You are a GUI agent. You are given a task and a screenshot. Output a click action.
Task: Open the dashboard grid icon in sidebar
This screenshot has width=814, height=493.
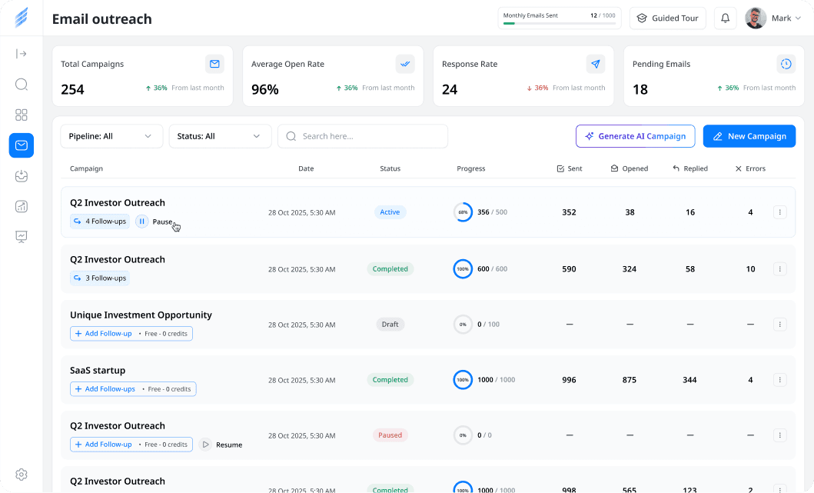22,115
